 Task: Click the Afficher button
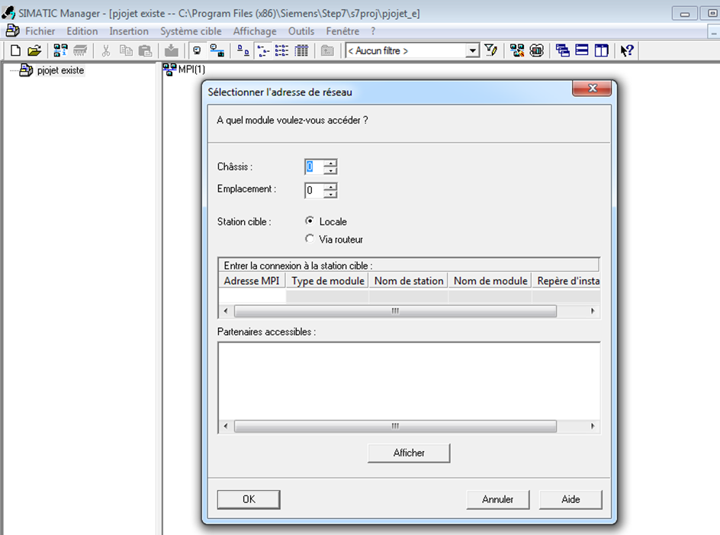(409, 453)
